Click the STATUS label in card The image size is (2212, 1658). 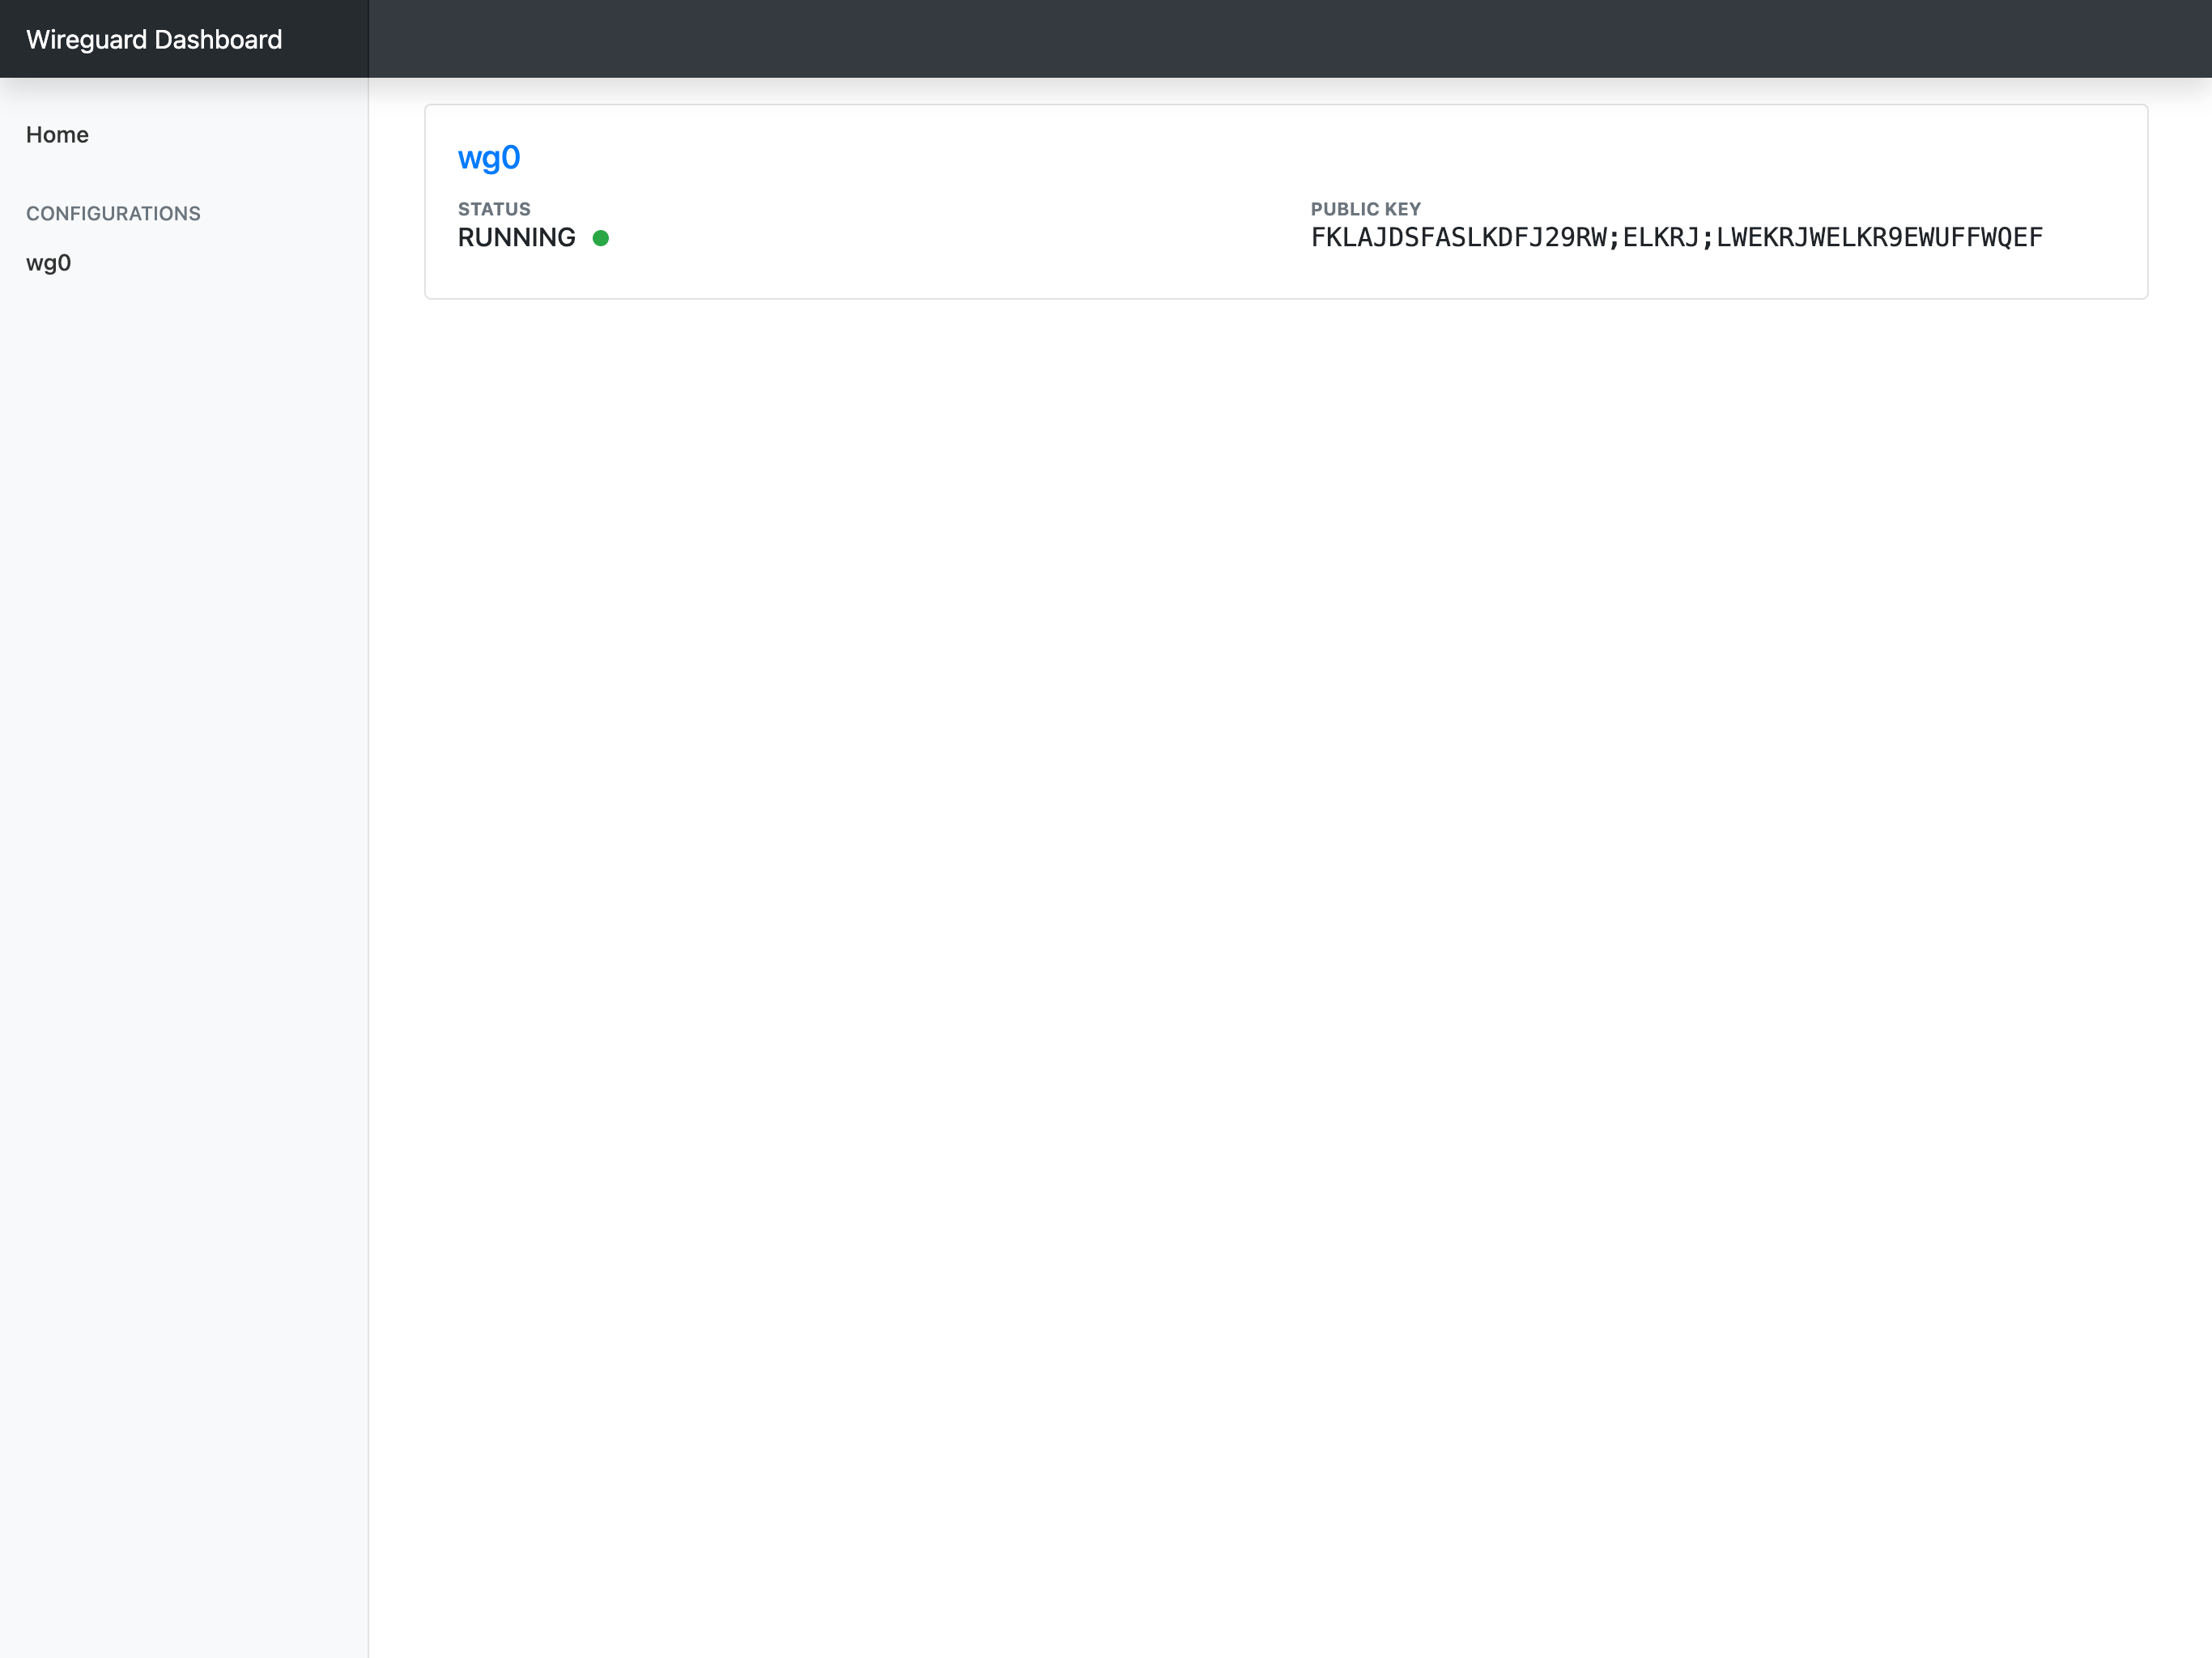[x=494, y=209]
